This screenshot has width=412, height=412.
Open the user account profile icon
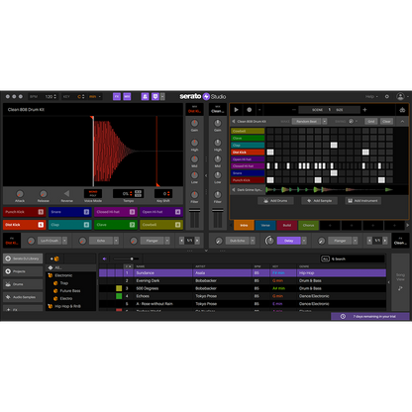(x=400, y=96)
